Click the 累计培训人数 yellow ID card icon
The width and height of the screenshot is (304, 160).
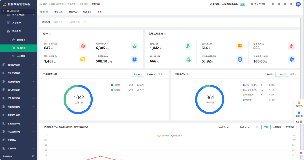pyautogui.click(x=82, y=59)
